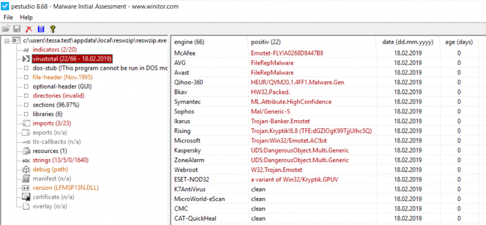
Task: Sort by the engine (66) column header
Action: tap(209, 42)
